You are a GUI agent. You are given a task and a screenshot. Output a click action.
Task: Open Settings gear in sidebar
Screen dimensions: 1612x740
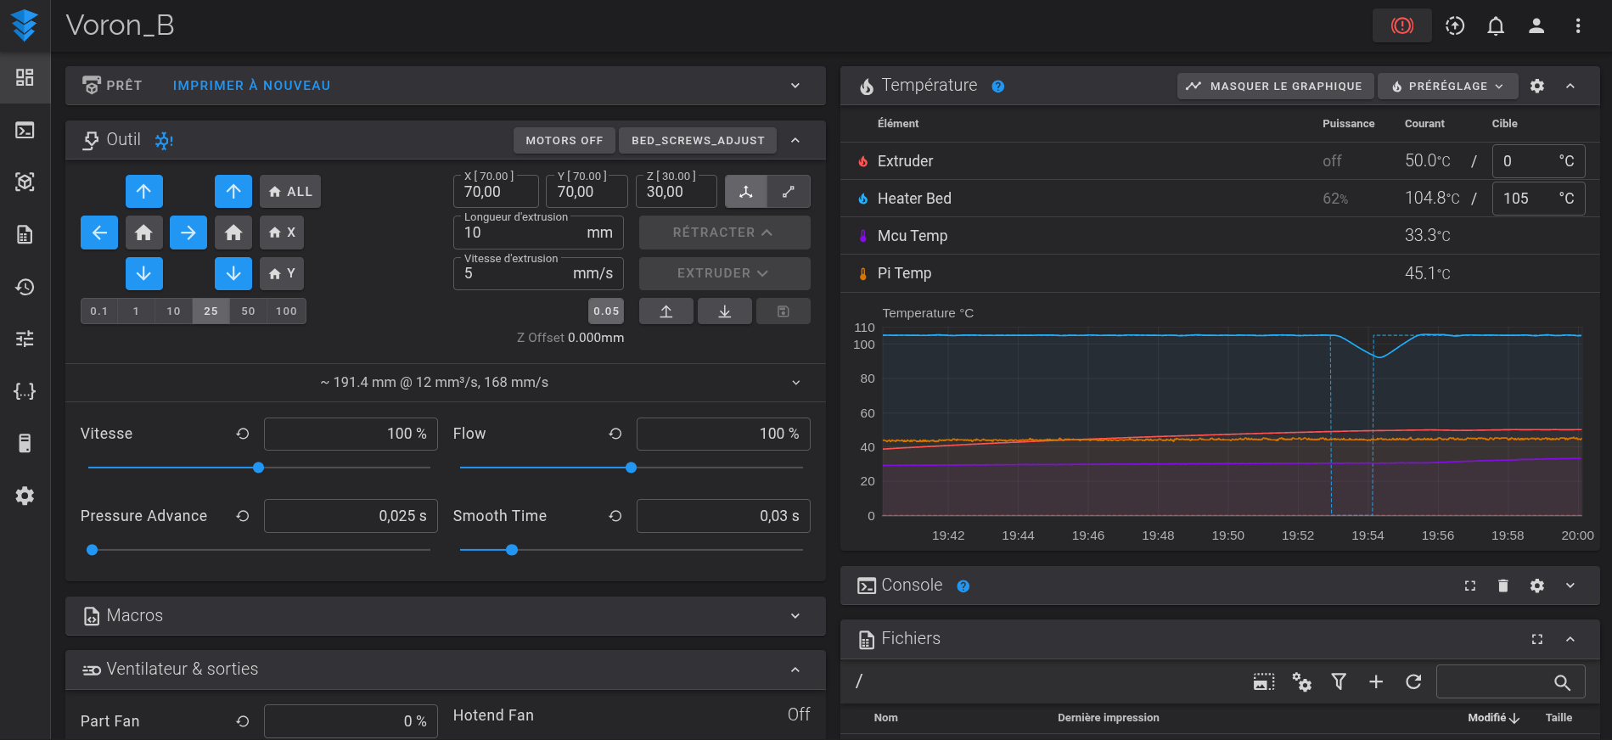pos(25,496)
